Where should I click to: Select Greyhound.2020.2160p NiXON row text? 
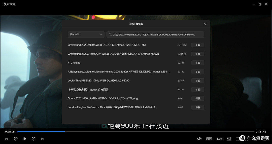113,54
